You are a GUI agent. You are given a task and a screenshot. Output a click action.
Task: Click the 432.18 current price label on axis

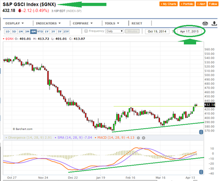(209, 105)
